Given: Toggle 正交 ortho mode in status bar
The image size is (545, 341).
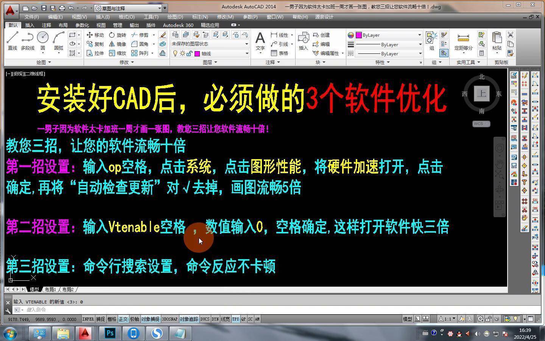Looking at the screenshot, I should [x=123, y=319].
